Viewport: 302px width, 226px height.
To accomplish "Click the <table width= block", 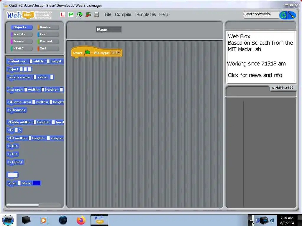I will point(35,122).
